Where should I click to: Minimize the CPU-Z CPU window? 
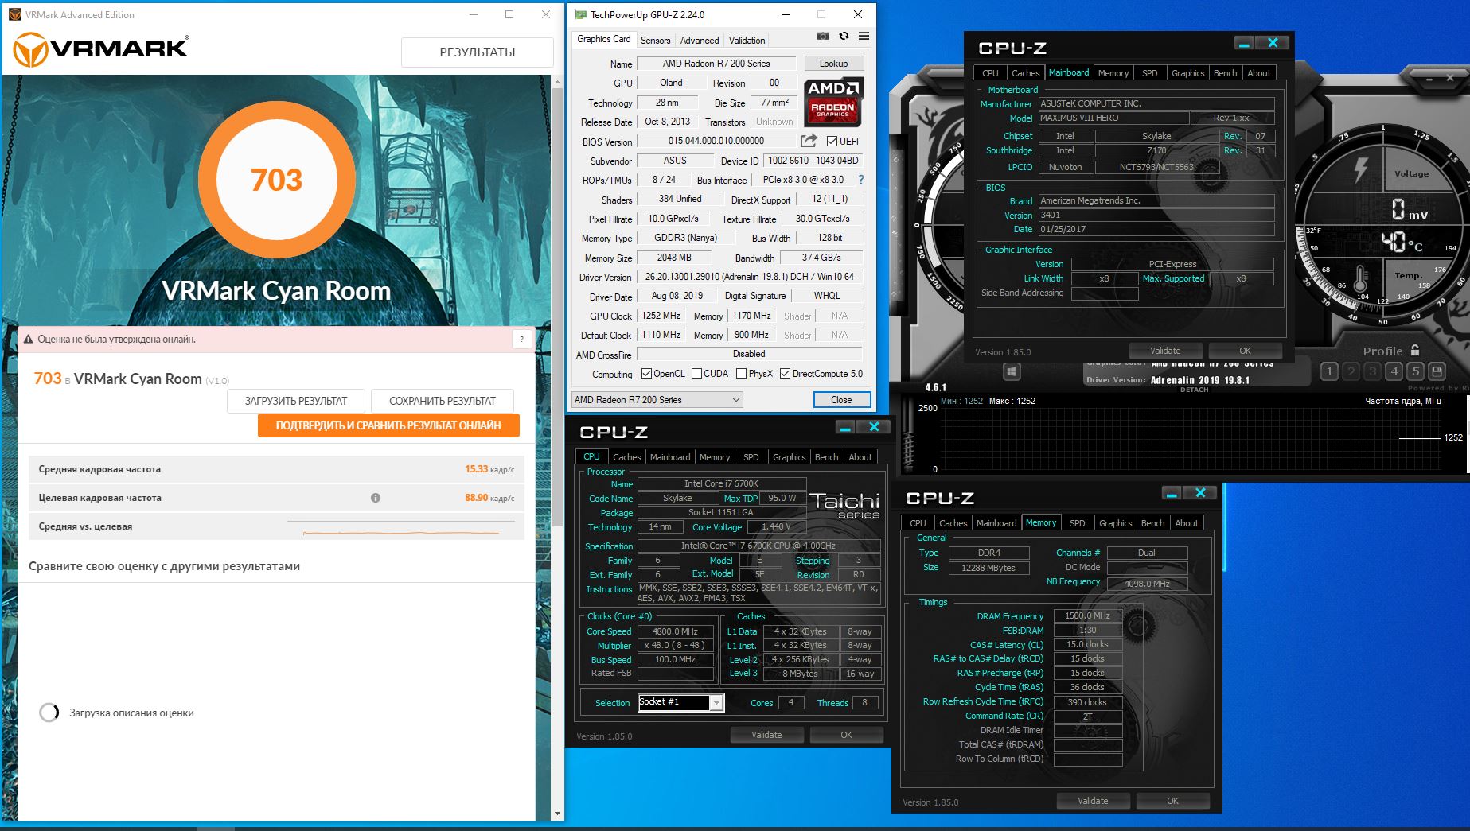(x=845, y=427)
